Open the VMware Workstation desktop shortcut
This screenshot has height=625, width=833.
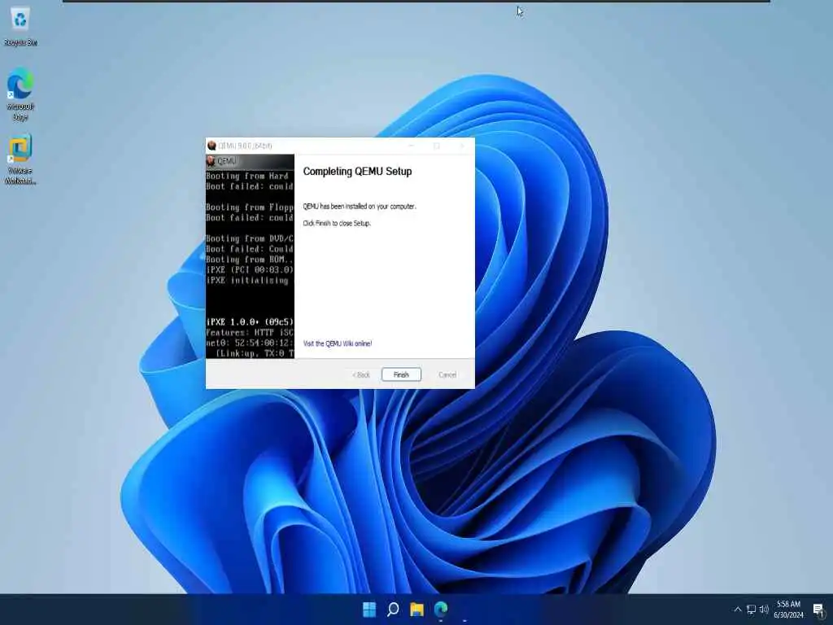tap(20, 159)
